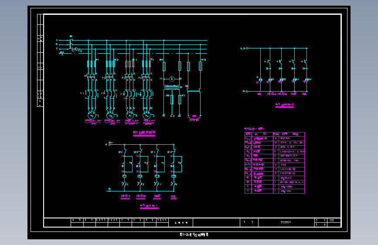Click the center cell of the title block
Image resolution: width=378 pixels, height=245 pixels.
pos(216,222)
